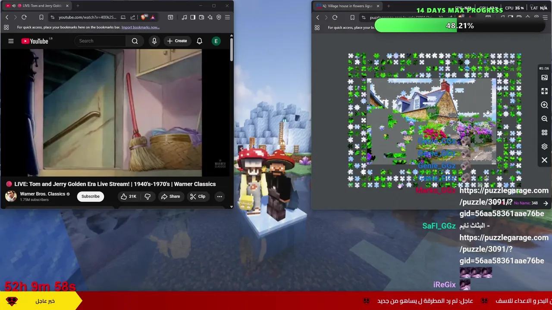Click the share icon in YouTube address bar

click(133, 17)
